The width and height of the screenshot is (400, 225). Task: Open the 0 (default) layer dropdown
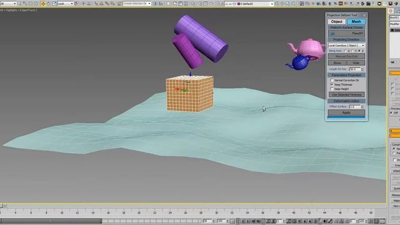pos(249,4)
